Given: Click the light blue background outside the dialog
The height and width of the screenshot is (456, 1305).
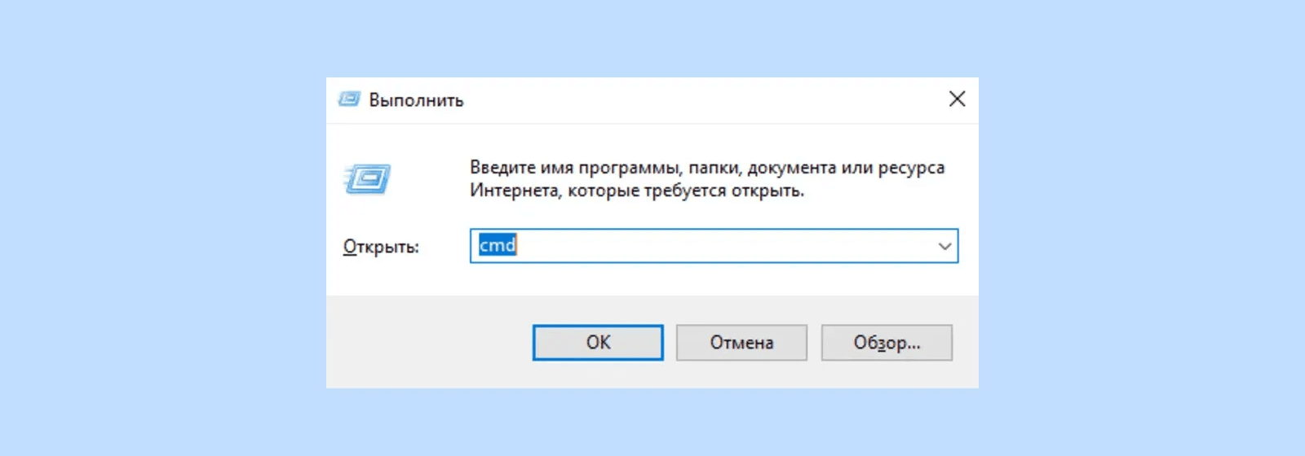Looking at the screenshot, I should point(163,228).
